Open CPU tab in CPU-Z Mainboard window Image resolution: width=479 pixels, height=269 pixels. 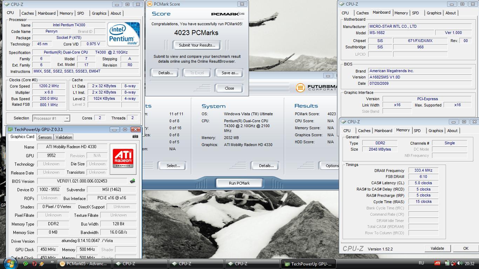(x=345, y=13)
